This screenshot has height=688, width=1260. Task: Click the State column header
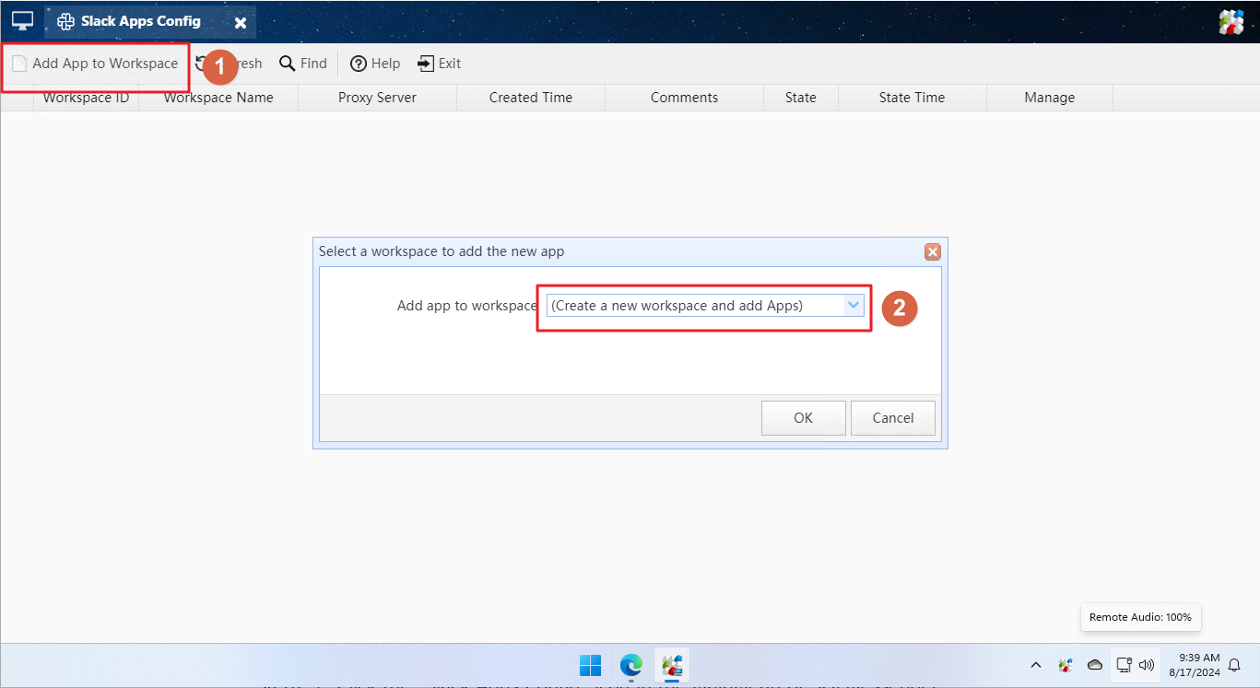[801, 98]
